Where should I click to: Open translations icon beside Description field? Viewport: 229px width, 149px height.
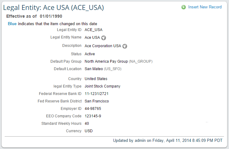[125, 46]
